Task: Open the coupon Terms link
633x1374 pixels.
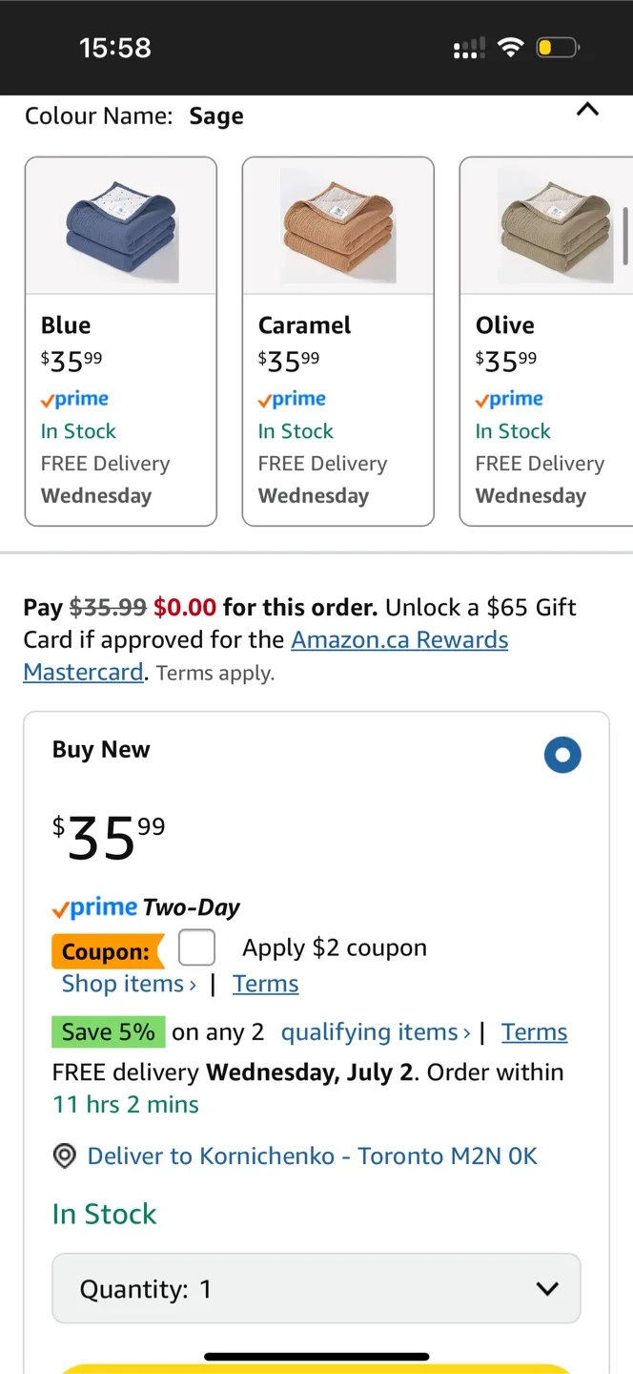Action: (x=266, y=984)
